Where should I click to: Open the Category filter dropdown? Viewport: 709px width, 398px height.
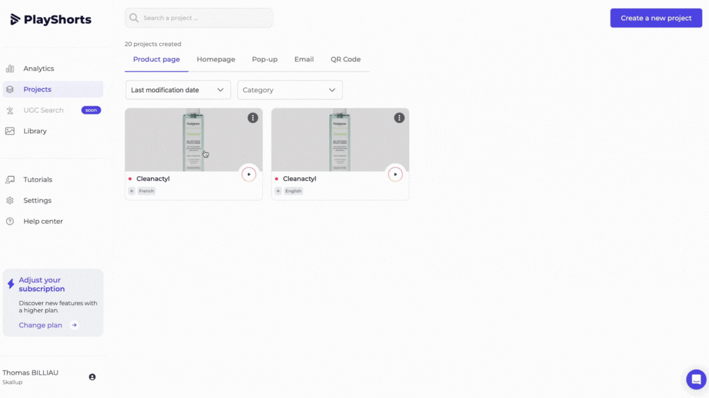(290, 90)
